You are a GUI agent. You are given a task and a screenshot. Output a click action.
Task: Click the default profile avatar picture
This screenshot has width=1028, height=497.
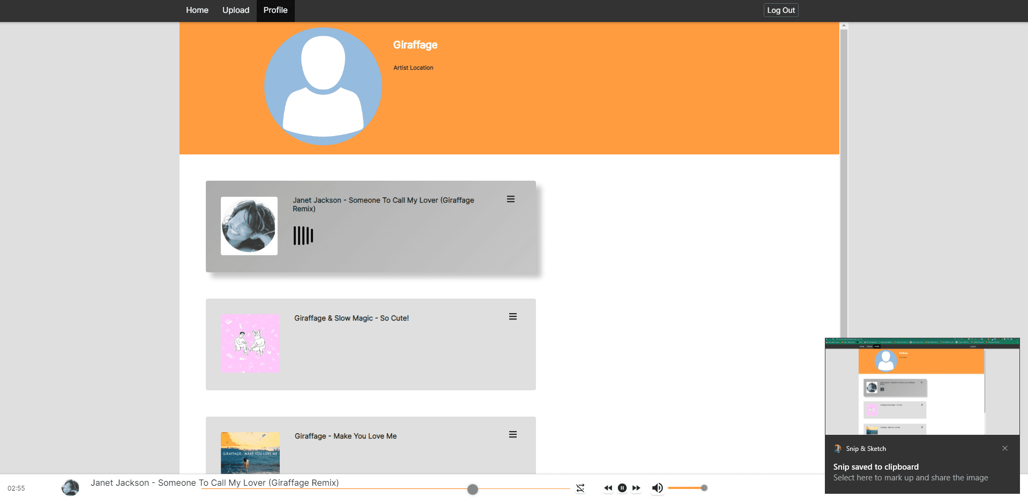(x=323, y=86)
